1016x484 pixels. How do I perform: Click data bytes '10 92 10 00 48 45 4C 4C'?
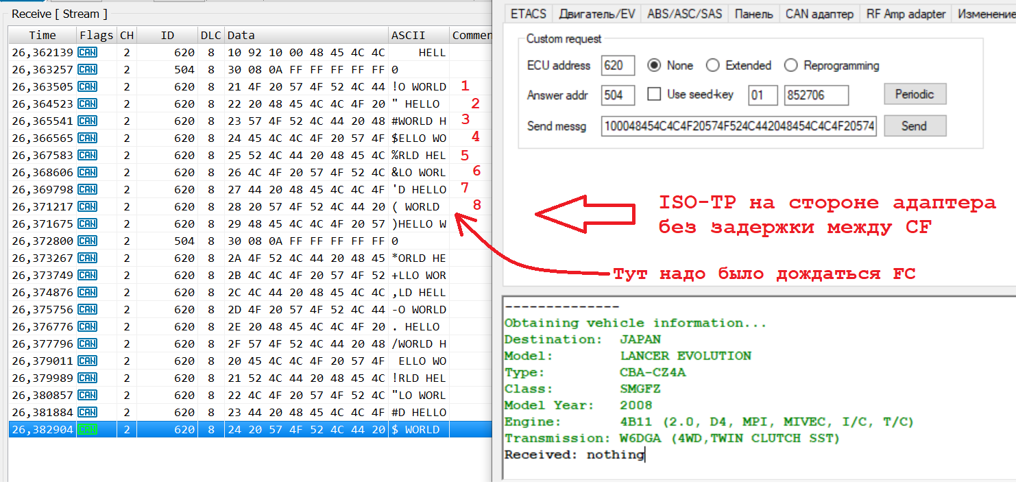pyautogui.click(x=306, y=52)
